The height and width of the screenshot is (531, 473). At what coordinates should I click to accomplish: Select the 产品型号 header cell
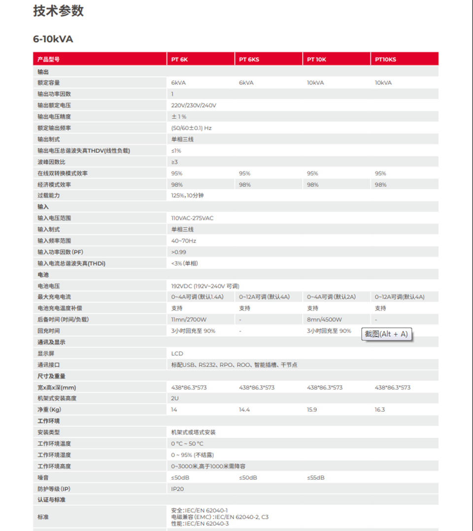(49, 59)
